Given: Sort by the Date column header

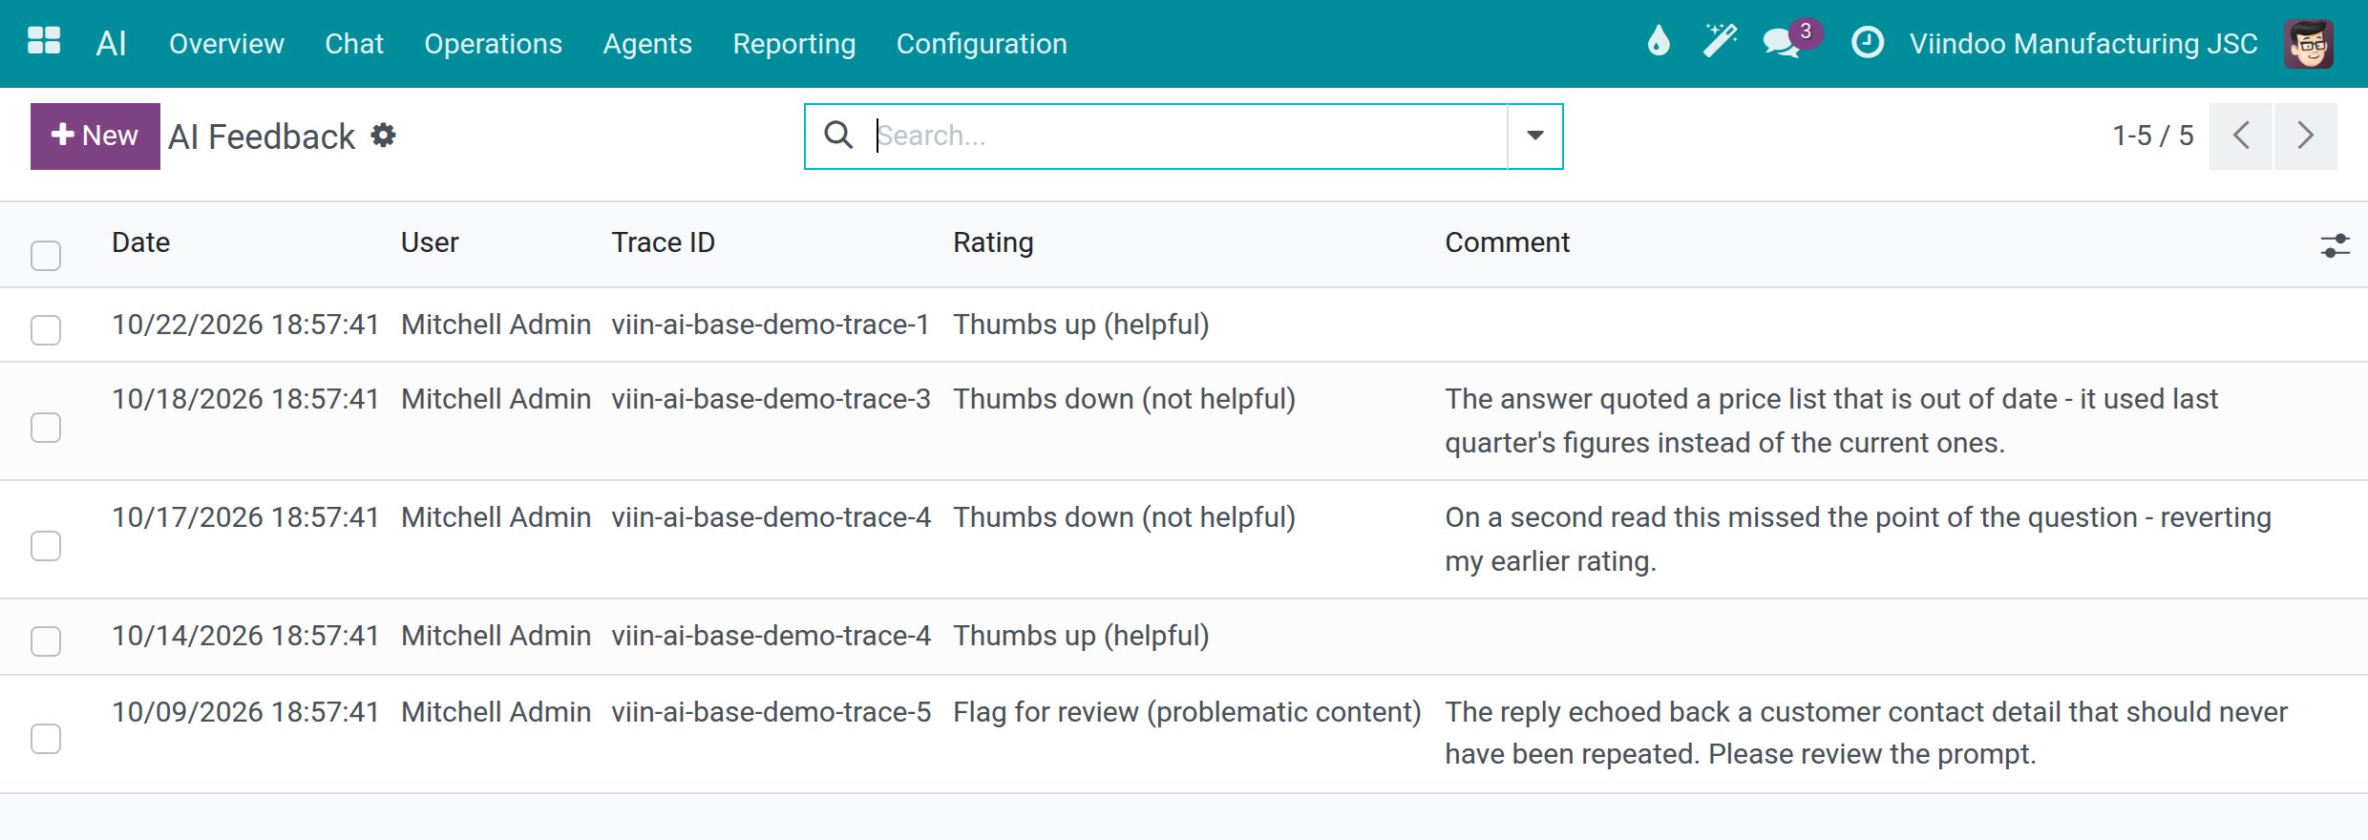Looking at the screenshot, I should pyautogui.click(x=140, y=242).
